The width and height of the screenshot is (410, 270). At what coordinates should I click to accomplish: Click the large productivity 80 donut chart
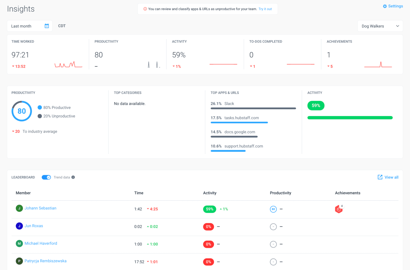(x=22, y=111)
